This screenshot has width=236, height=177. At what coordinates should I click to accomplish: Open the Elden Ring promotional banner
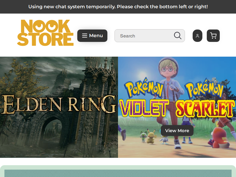(x=59, y=107)
